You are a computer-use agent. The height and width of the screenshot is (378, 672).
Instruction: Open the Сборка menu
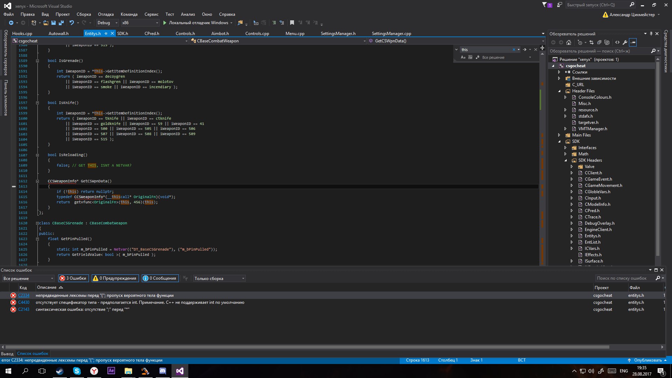point(84,14)
